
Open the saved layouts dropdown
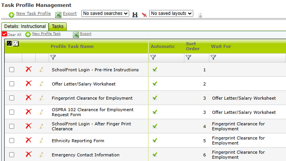pyautogui.click(x=171, y=13)
